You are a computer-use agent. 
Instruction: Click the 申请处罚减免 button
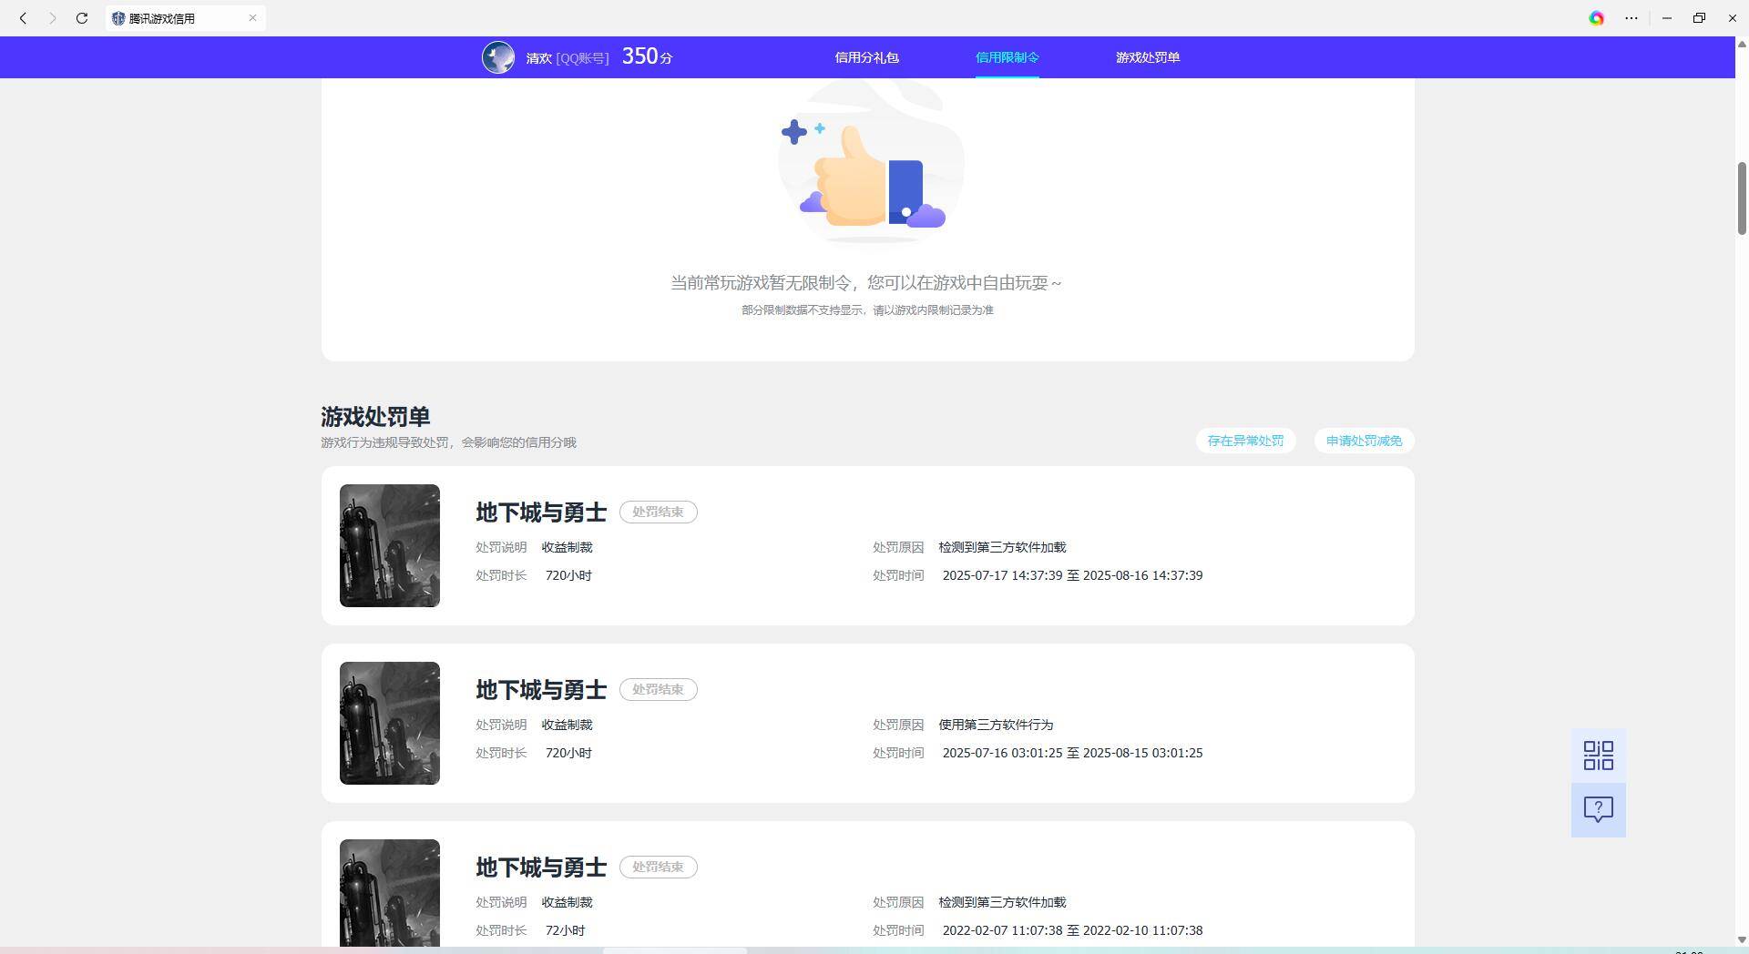[1364, 441]
